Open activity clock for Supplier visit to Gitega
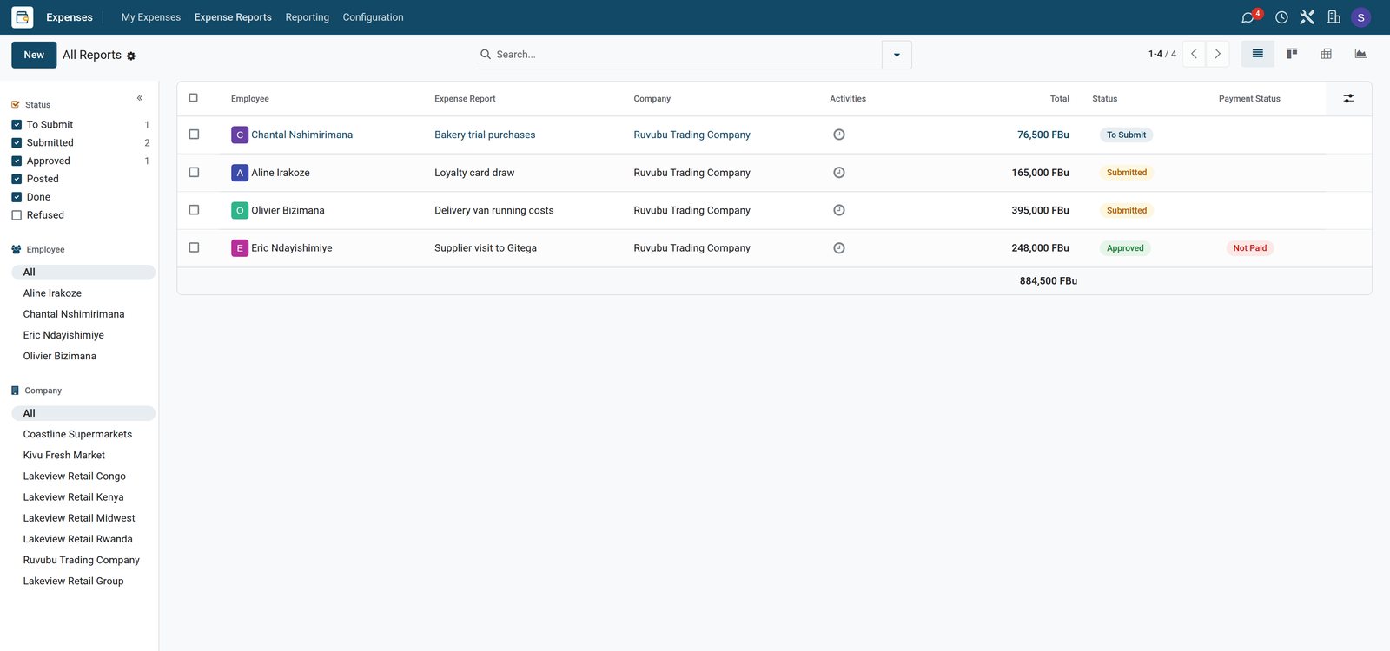 click(x=839, y=248)
